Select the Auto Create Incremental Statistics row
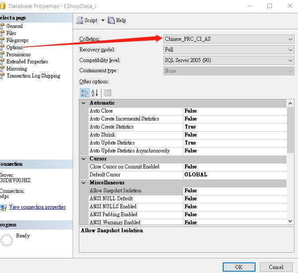Viewport: 298px width, 273px height. point(188,119)
